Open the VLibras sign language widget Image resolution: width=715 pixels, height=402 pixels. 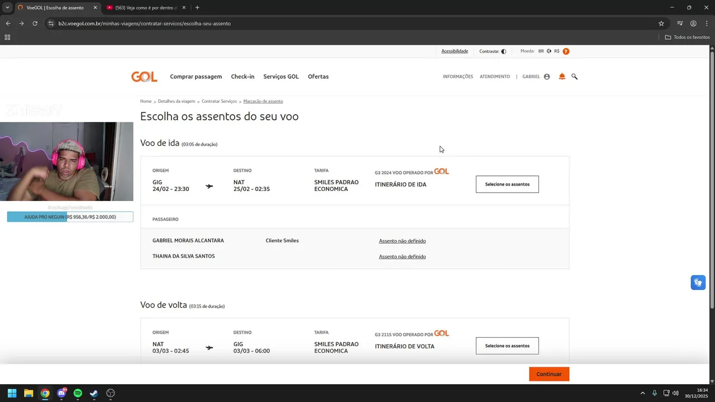click(698, 283)
